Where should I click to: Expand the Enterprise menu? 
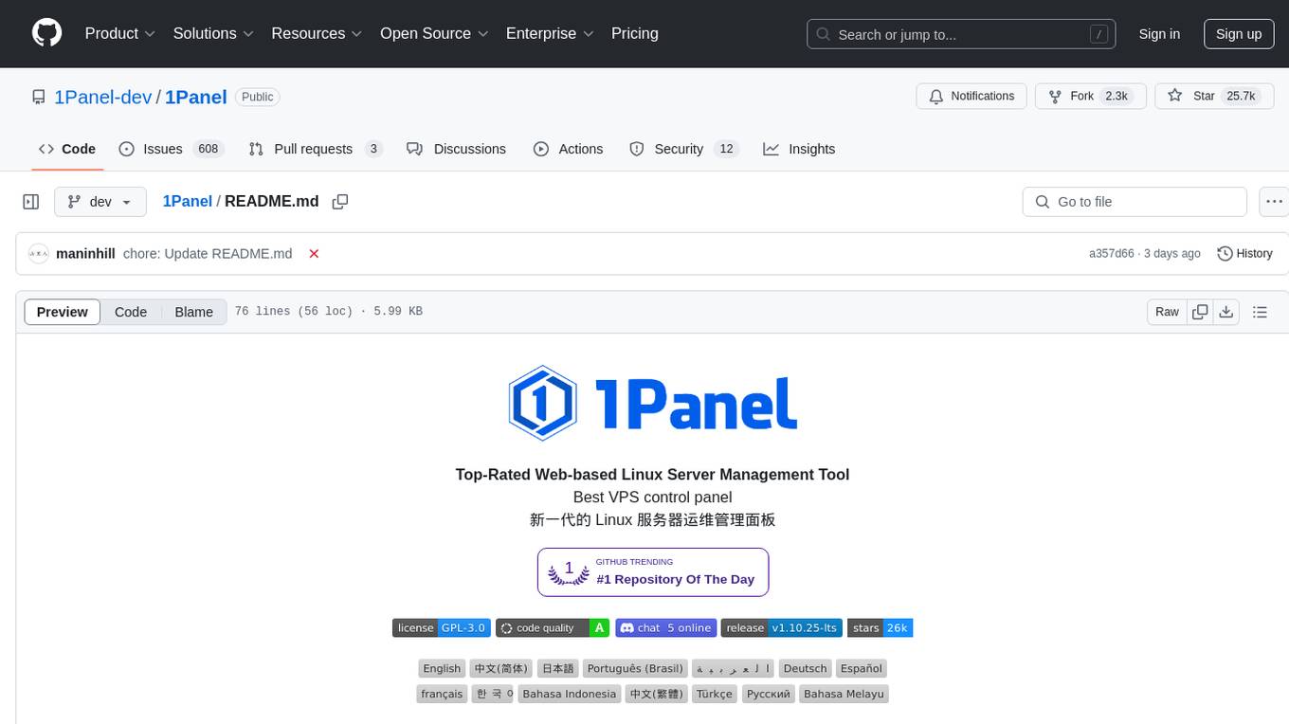click(550, 33)
